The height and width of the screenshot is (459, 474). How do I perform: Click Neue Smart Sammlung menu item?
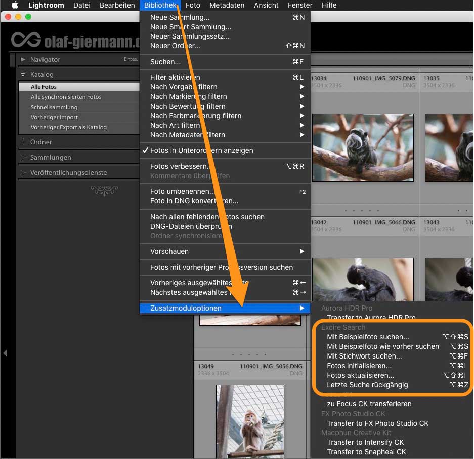191,27
